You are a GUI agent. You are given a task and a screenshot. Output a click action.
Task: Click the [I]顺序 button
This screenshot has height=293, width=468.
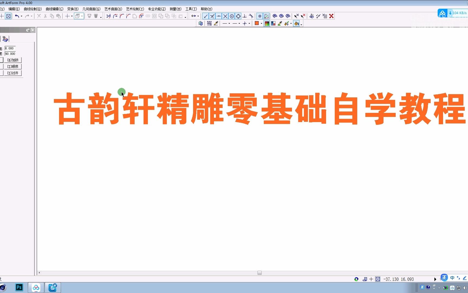pos(13,66)
